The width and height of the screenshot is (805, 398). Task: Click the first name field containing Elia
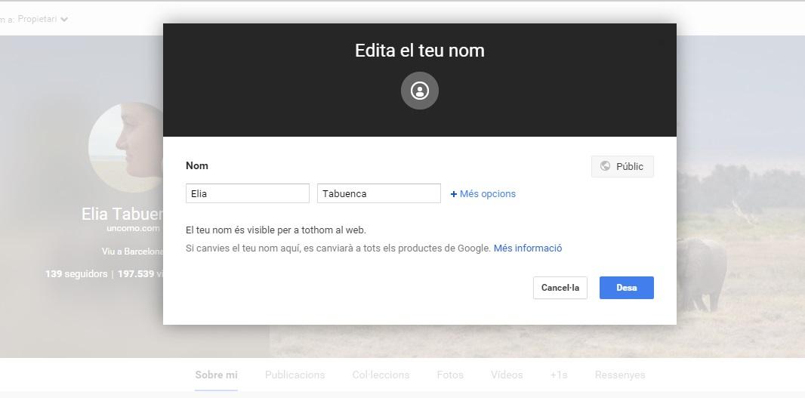click(x=248, y=193)
